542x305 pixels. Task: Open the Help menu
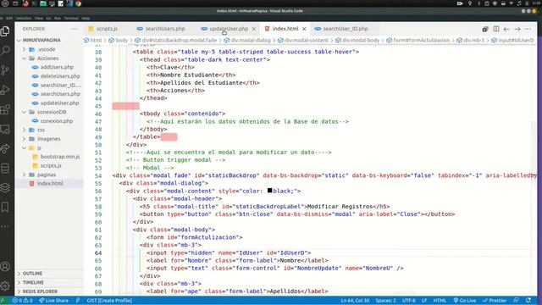click(86, 18)
